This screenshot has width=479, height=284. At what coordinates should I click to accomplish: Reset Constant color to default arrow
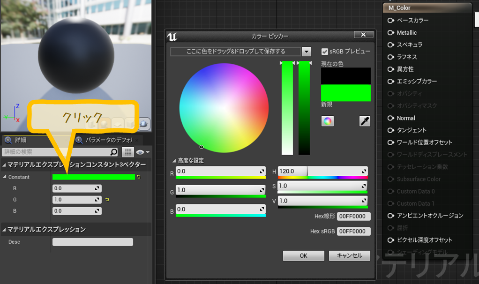coord(139,177)
